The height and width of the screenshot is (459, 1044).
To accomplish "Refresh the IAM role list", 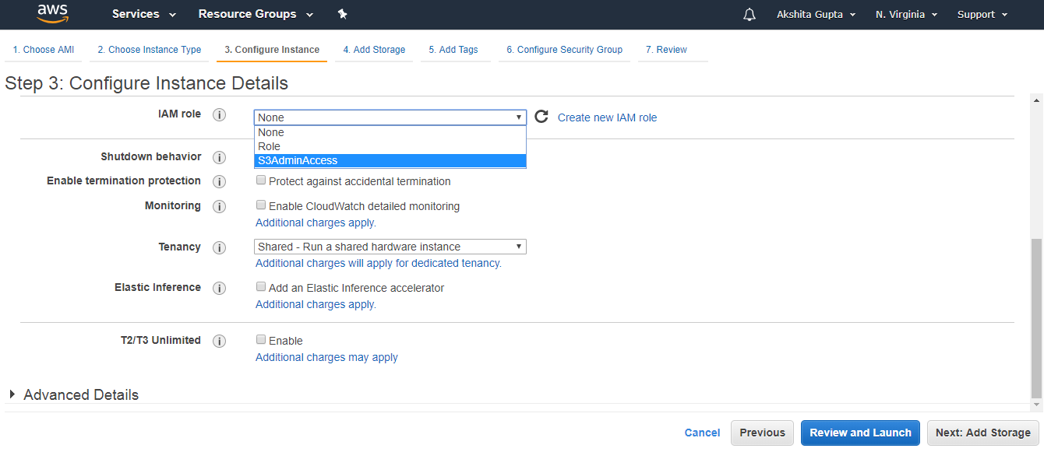I will coord(541,116).
